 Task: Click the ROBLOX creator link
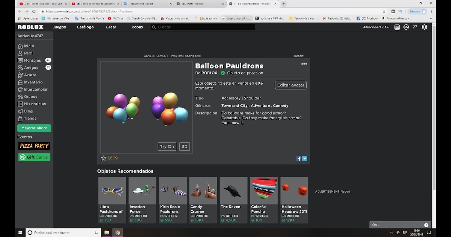209,73
